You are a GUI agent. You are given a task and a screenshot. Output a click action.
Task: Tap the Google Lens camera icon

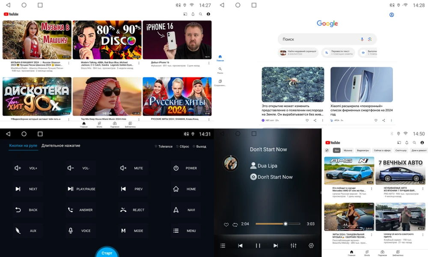370,39
